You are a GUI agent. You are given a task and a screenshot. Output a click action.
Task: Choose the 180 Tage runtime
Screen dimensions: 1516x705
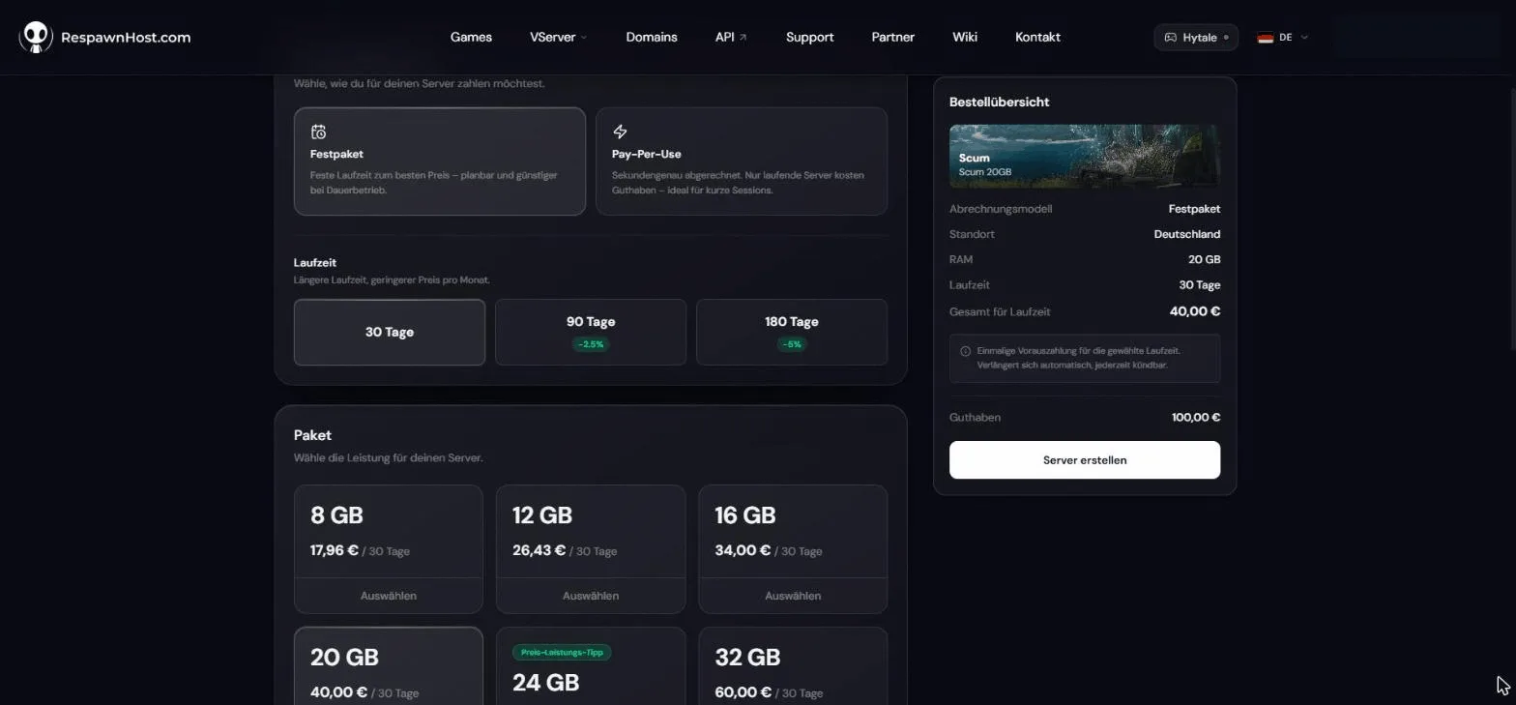click(x=792, y=332)
